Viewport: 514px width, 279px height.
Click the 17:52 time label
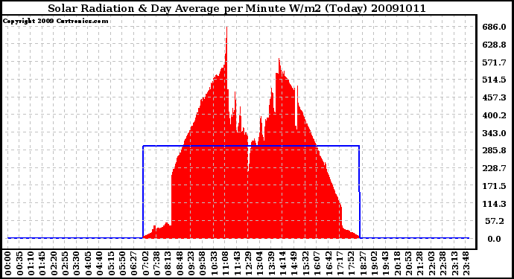(352, 263)
